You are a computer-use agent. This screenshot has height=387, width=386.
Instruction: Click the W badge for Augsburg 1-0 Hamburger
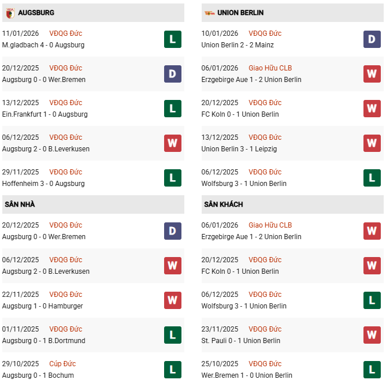coord(172,300)
